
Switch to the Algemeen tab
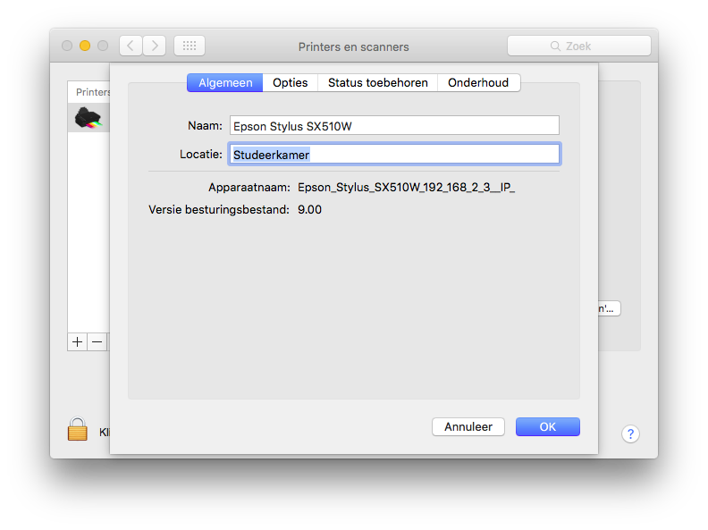click(225, 82)
